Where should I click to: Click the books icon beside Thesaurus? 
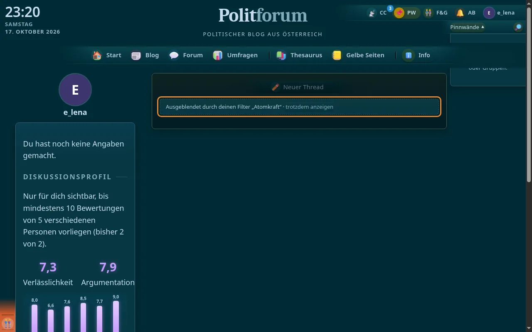pos(281,55)
